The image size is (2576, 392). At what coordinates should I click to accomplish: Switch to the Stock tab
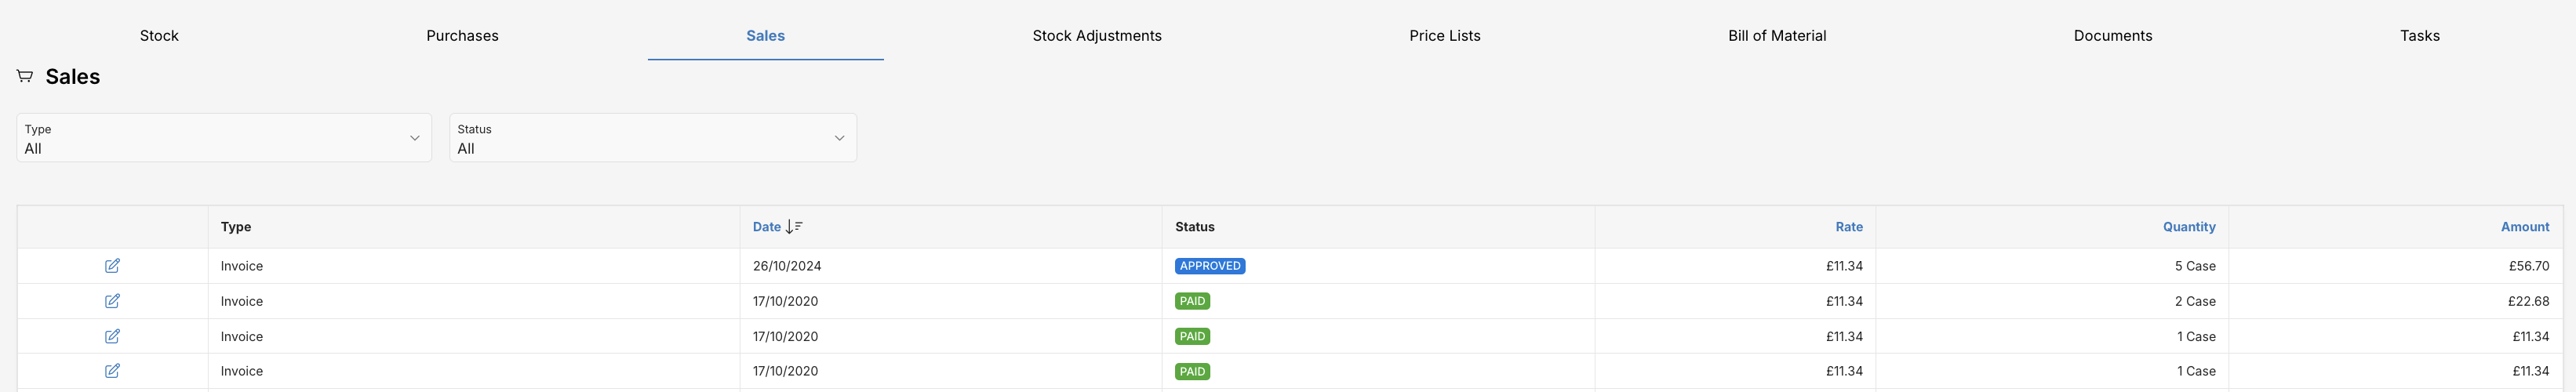[x=159, y=36]
